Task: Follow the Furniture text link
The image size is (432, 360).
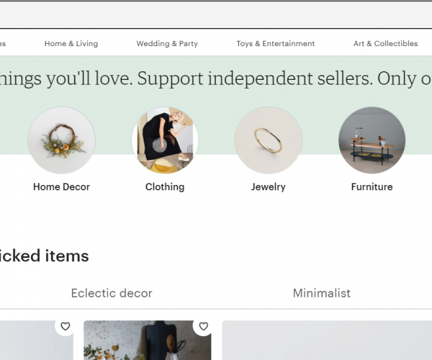Action: click(372, 187)
